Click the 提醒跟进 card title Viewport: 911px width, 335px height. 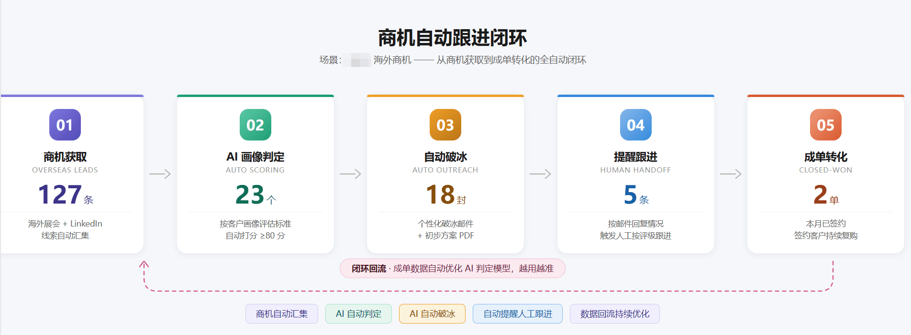coord(636,157)
